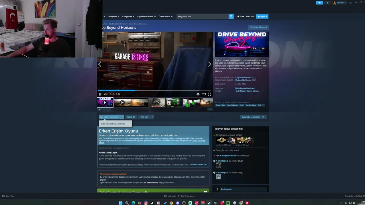Go to previous media with left arrow
This screenshot has width=365, height=205.
pyautogui.click(x=100, y=64)
